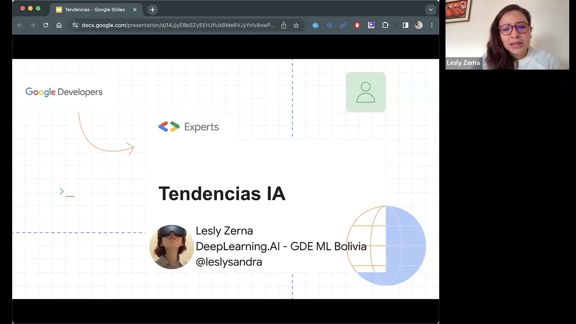Open the Extensions puzzle piece menu
Screen dimensions: 576x324
pyautogui.click(x=385, y=25)
